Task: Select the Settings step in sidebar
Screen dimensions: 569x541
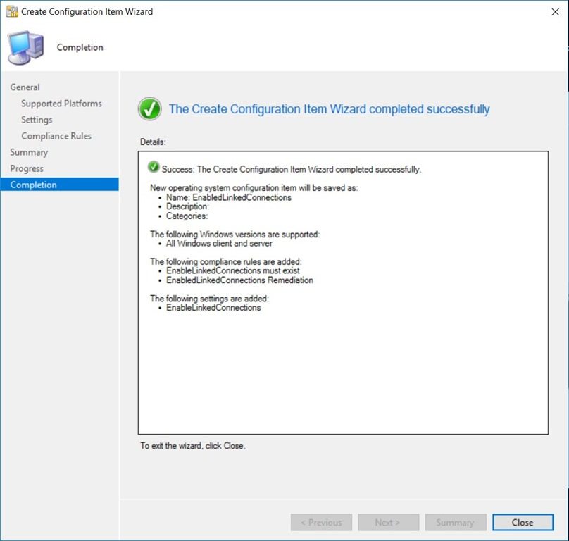Action: click(37, 120)
